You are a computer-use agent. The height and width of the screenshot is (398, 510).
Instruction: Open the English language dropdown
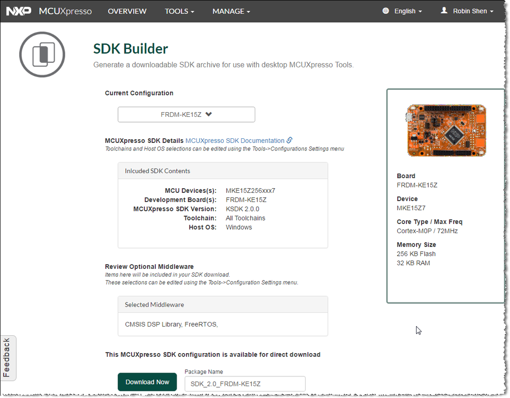point(408,11)
